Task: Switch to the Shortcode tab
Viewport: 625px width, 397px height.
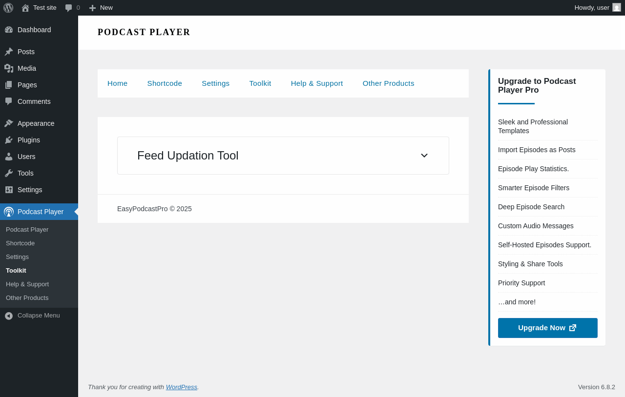Action: [165, 83]
